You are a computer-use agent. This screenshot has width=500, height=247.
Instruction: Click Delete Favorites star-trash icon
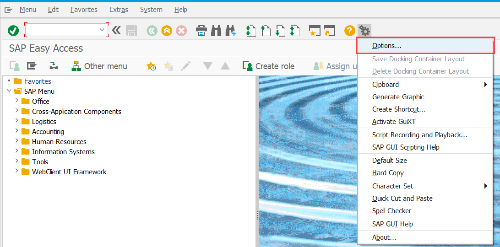point(168,66)
